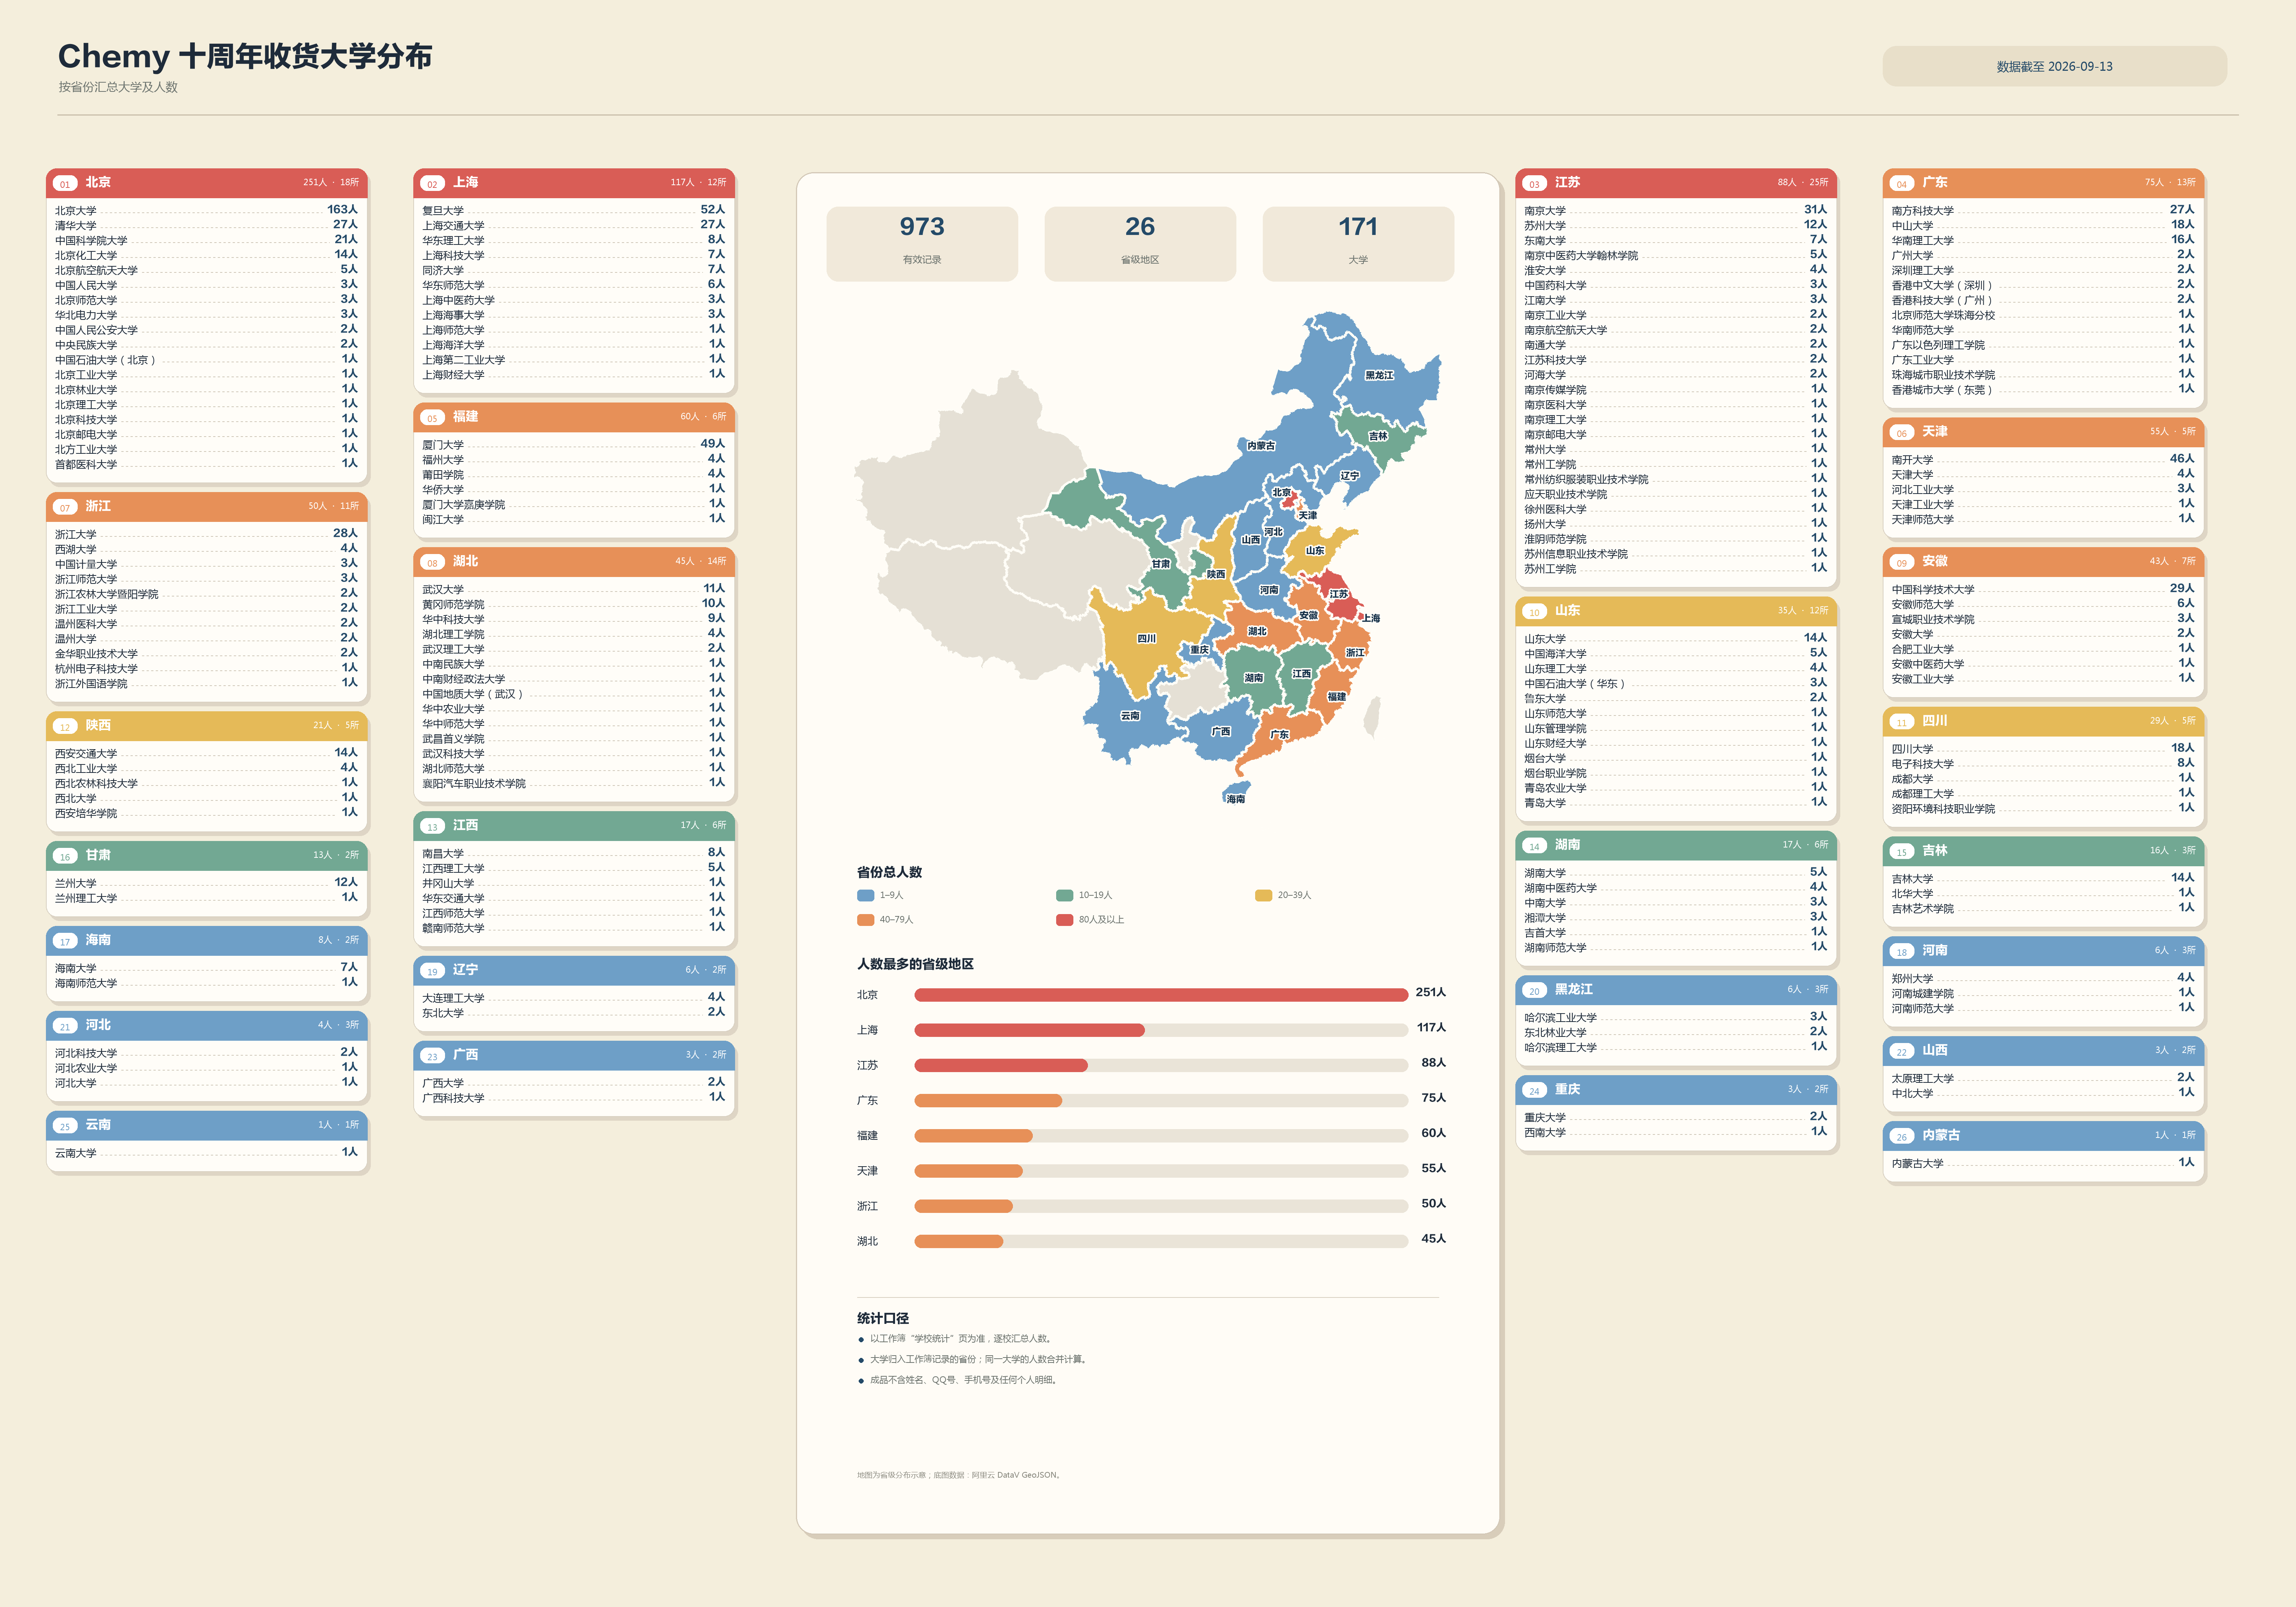Click the 南方科技大学 27人 row
Screen dimensions: 2296x1607
pyautogui.click(x=2043, y=210)
